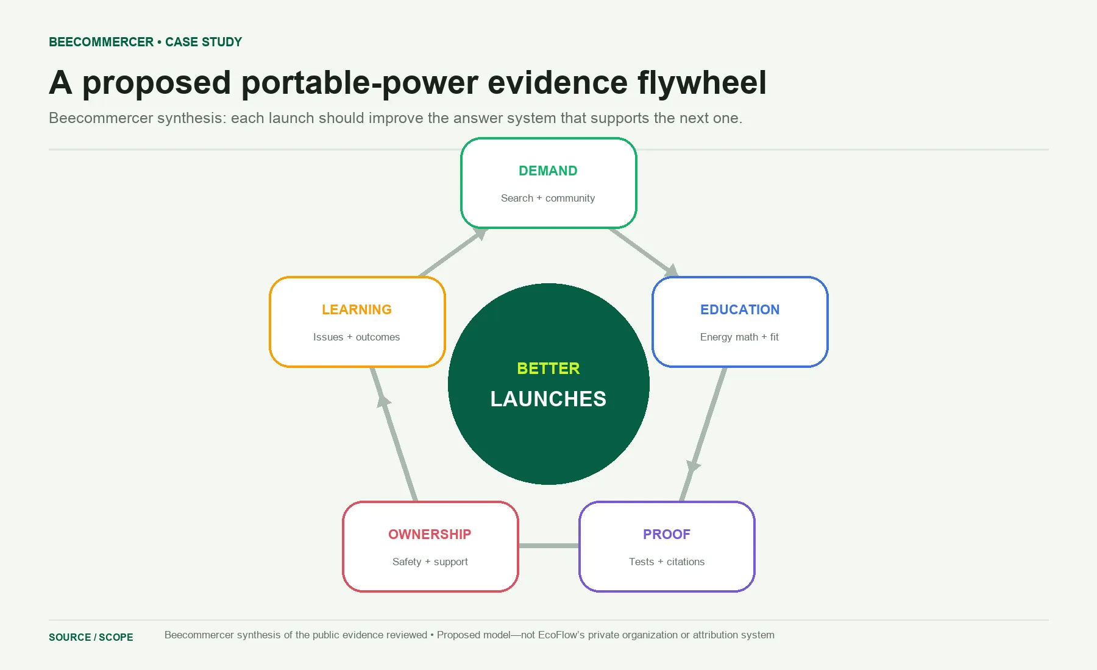Select the 'Tests + citations' text
Viewport: 1097px width, 670px height.
click(x=667, y=562)
